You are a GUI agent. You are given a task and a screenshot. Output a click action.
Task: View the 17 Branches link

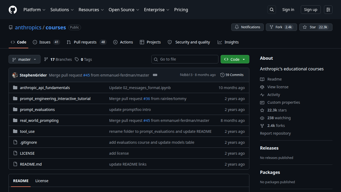click(x=58, y=59)
